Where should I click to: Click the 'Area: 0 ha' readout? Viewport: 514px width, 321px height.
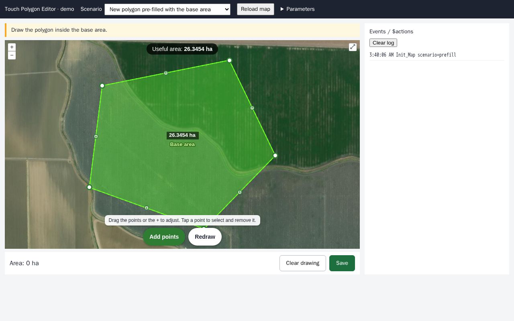[x=24, y=263]
